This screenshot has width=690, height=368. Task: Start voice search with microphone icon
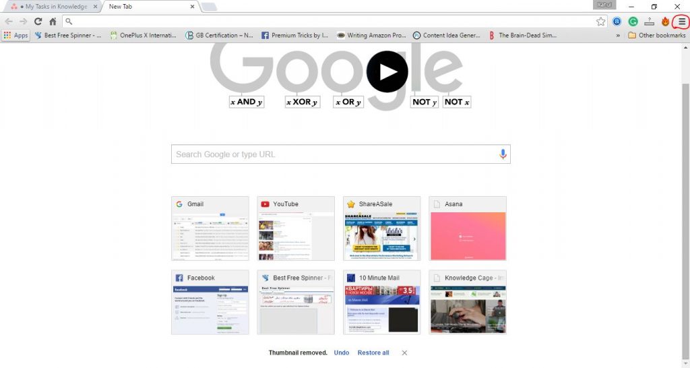coord(503,154)
